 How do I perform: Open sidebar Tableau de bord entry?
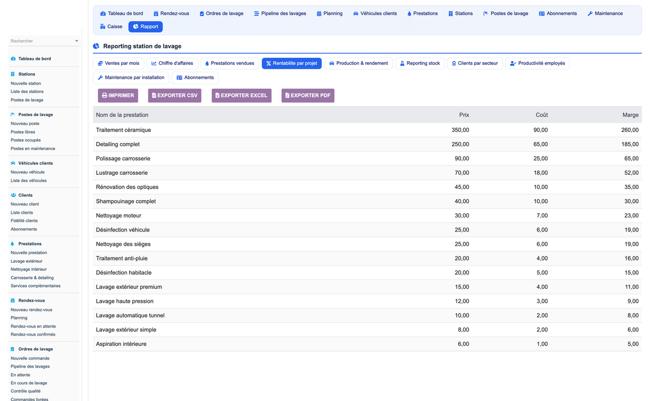click(35, 59)
